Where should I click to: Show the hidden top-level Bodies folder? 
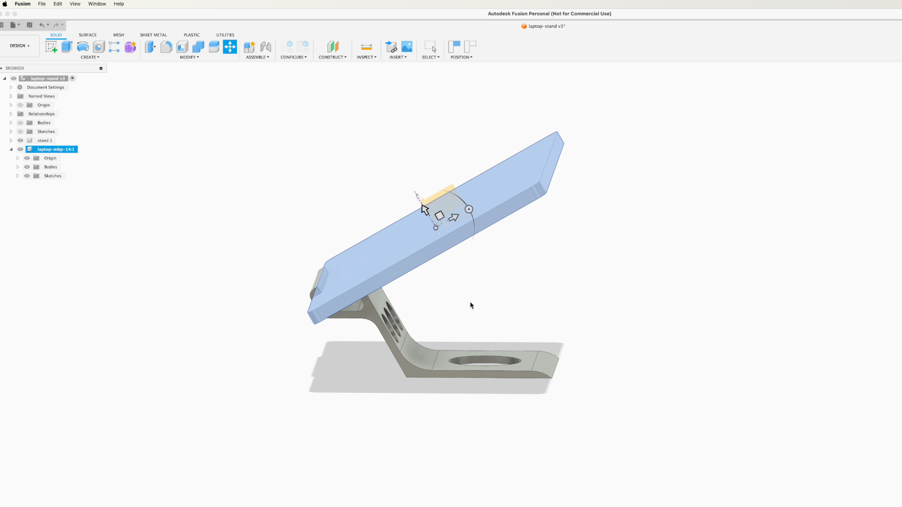point(20,123)
